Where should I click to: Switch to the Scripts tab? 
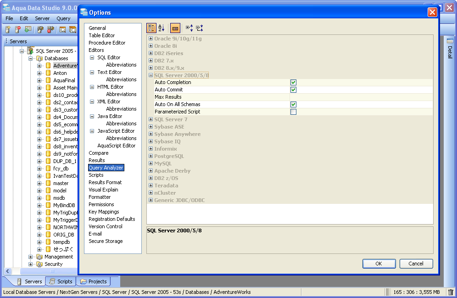61,281
